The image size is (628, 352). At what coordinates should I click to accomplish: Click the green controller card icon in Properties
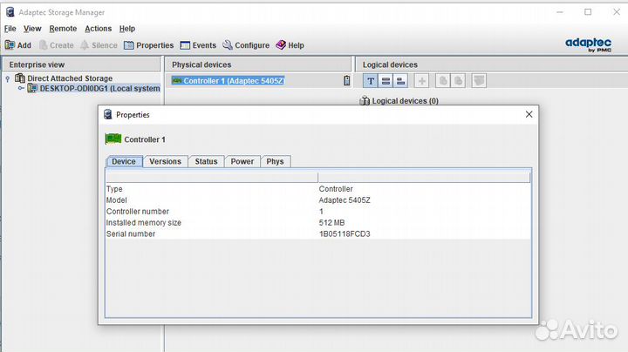pos(113,139)
